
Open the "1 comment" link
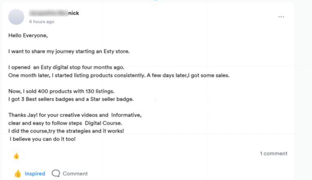pos(274,153)
